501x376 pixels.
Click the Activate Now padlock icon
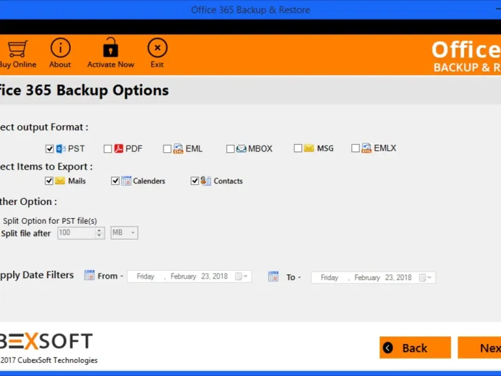[111, 48]
